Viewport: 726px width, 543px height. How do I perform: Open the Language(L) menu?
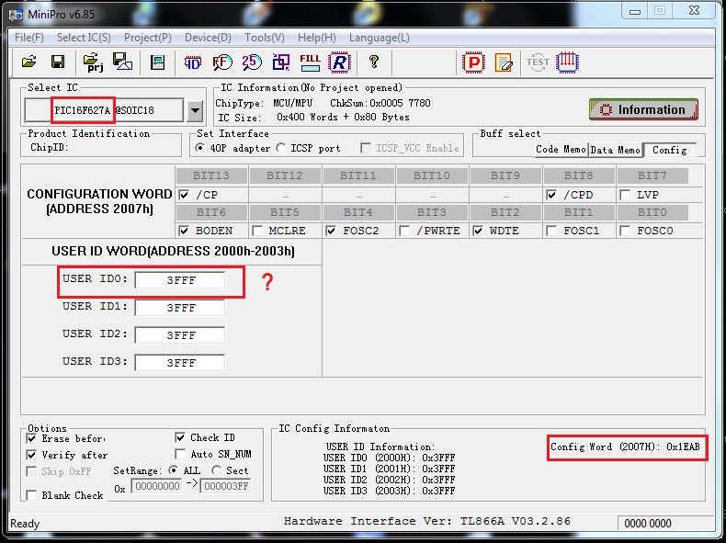point(380,38)
